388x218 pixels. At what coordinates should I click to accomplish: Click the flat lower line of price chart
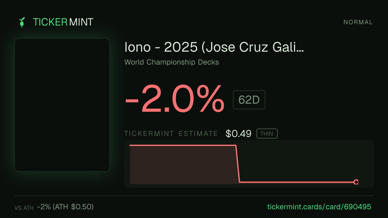click(x=297, y=182)
